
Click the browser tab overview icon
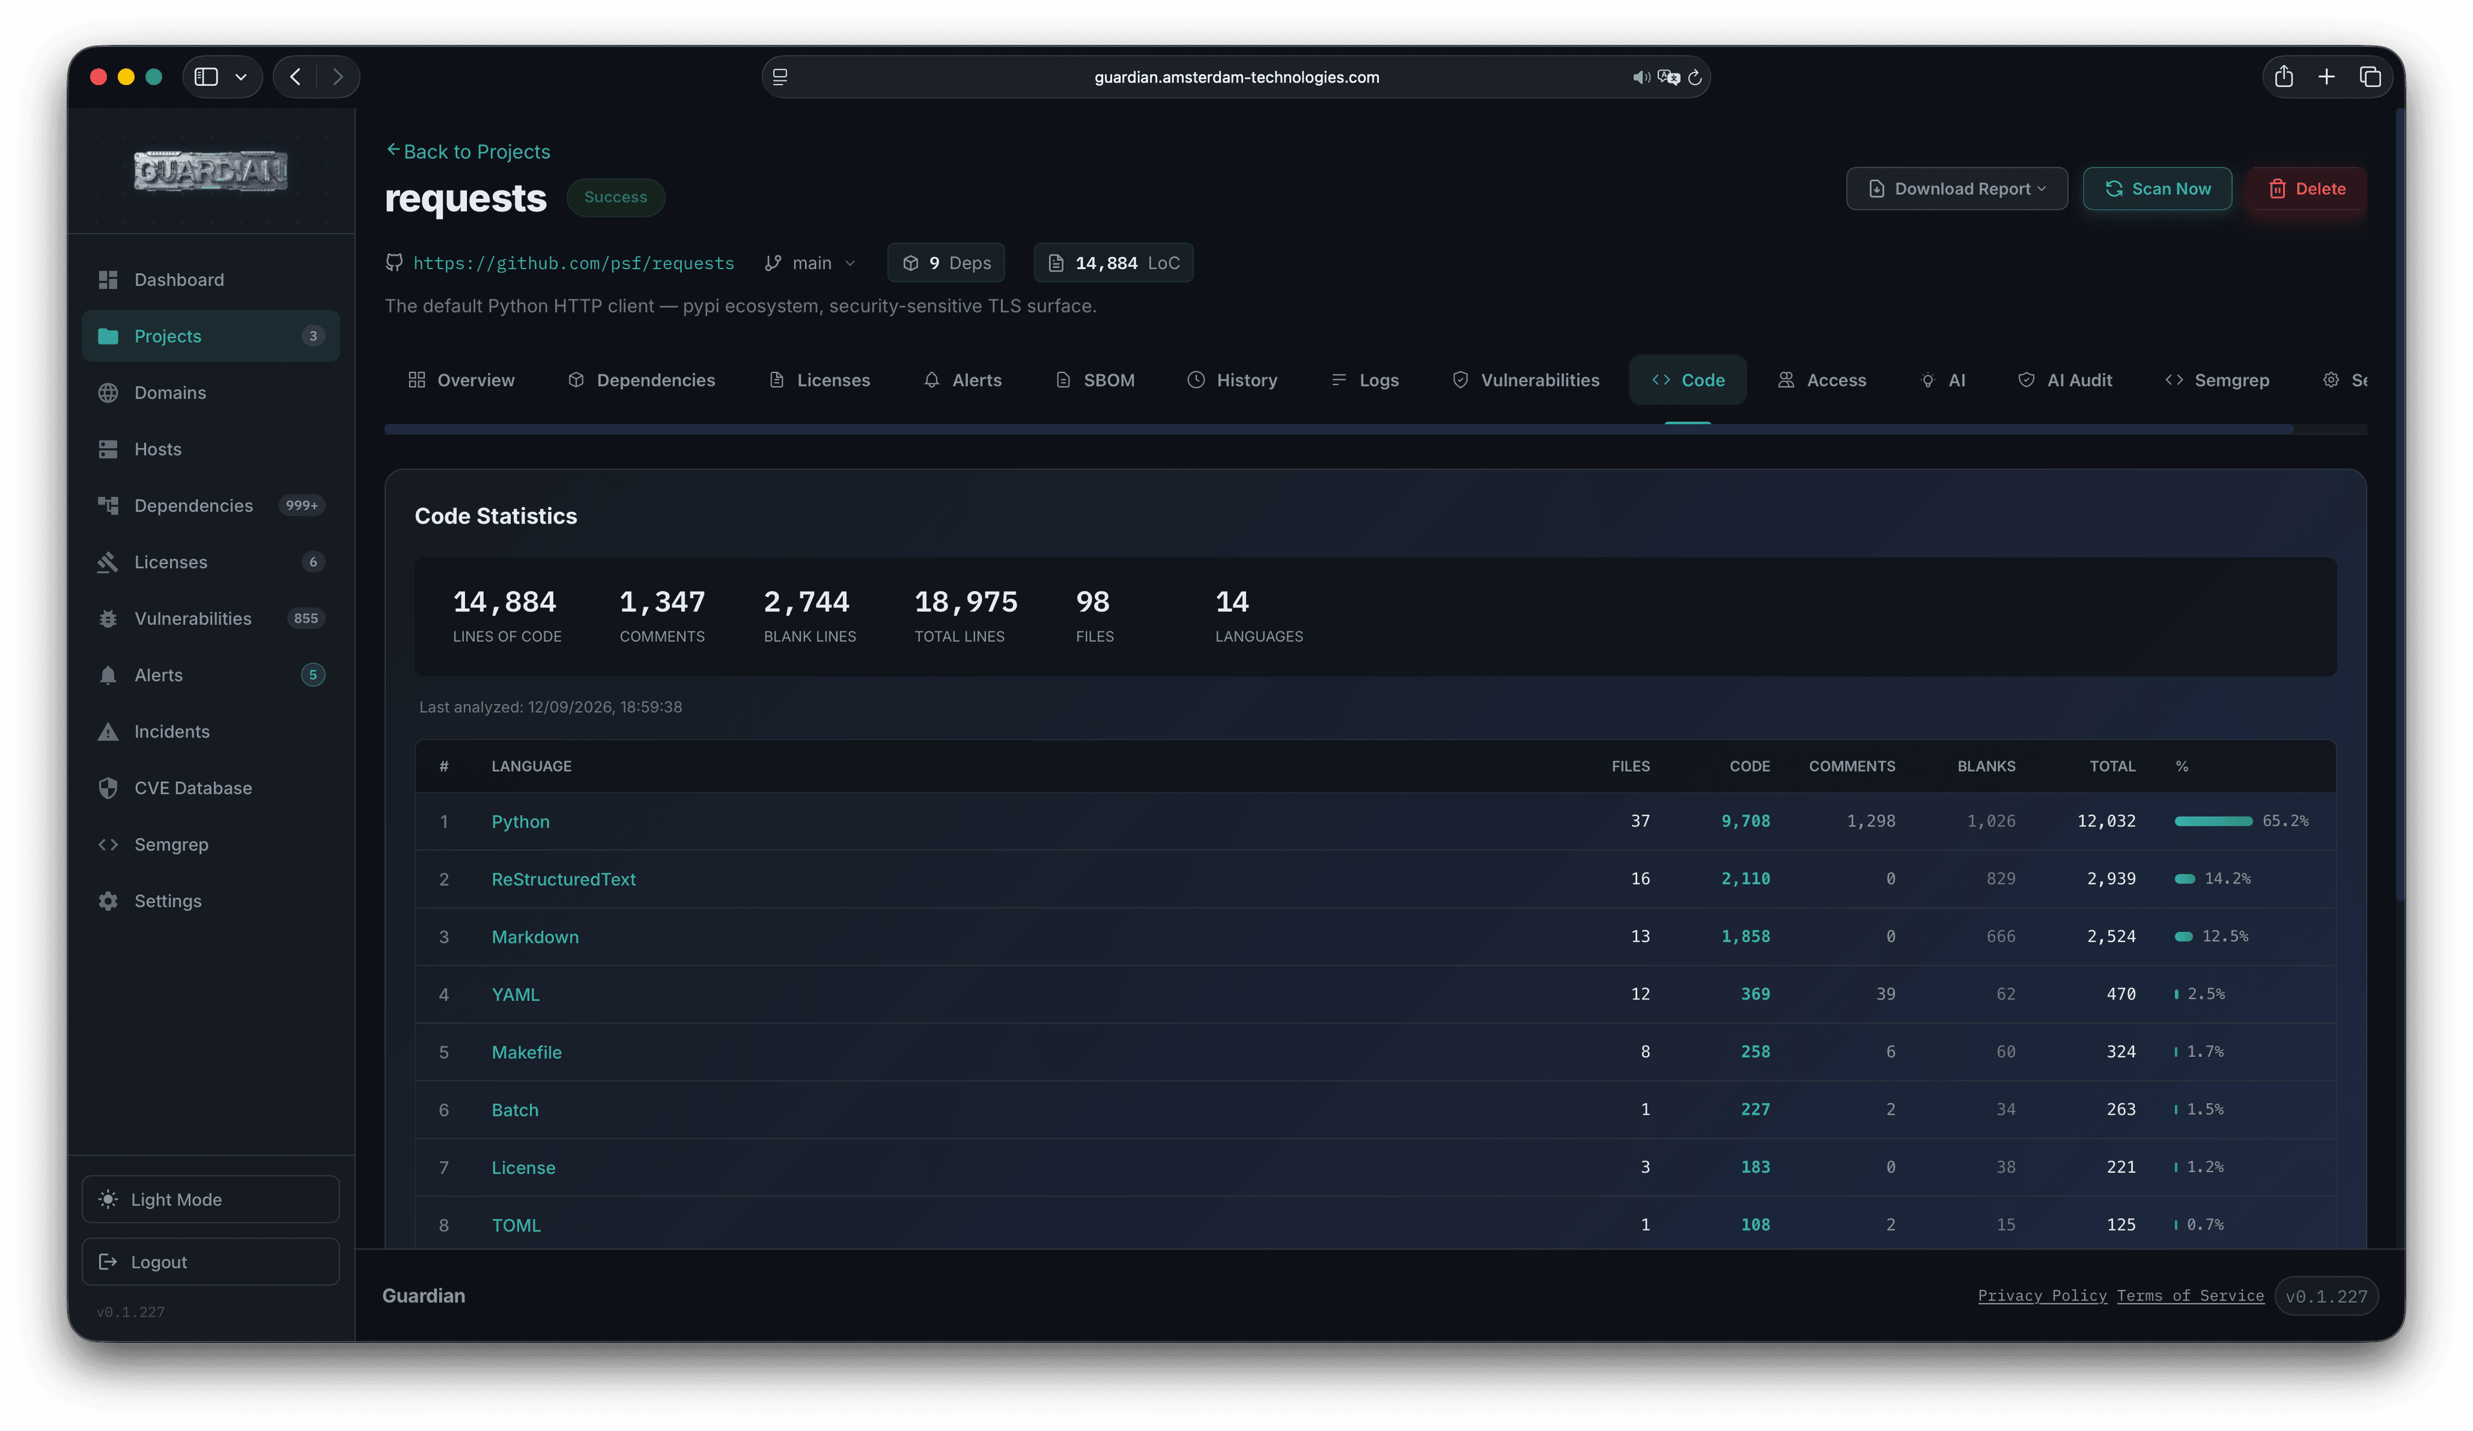pyautogui.click(x=2370, y=77)
